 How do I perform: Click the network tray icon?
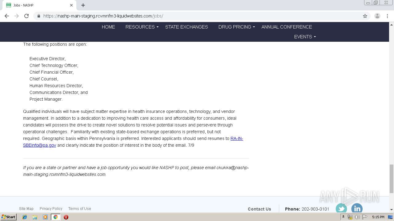pyautogui.click(x=350, y=217)
